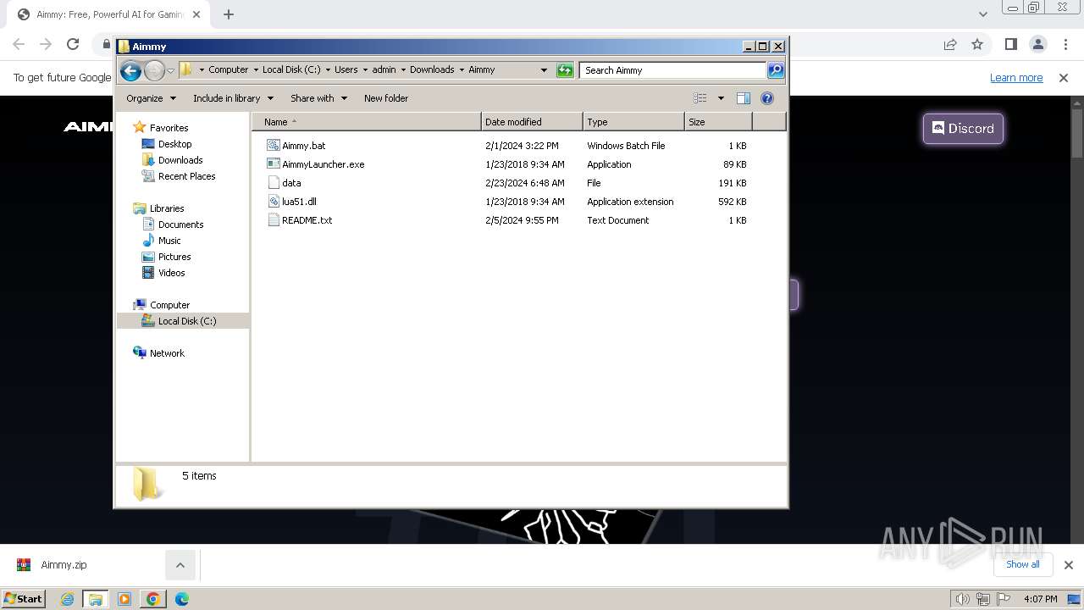Toggle Chrome side panel icon
1084x610 pixels.
1010,44
